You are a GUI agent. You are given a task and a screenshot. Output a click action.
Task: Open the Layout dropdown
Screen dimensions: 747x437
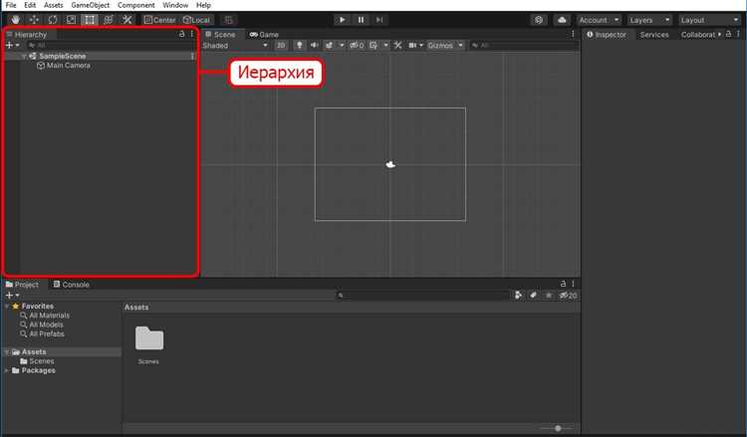coord(710,20)
